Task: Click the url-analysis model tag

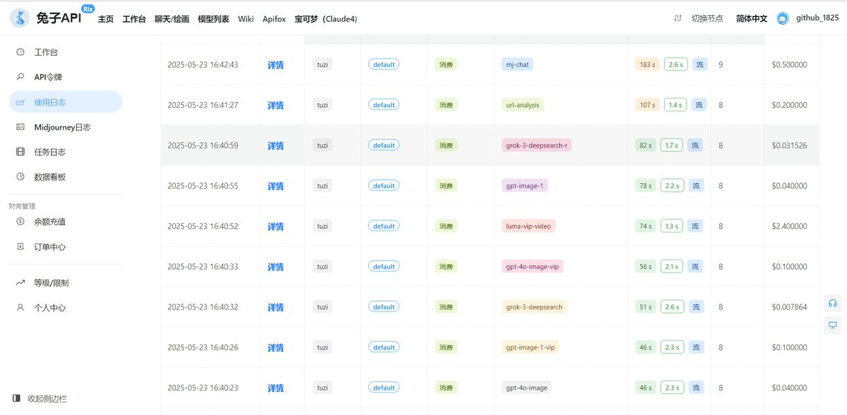Action: click(x=522, y=105)
